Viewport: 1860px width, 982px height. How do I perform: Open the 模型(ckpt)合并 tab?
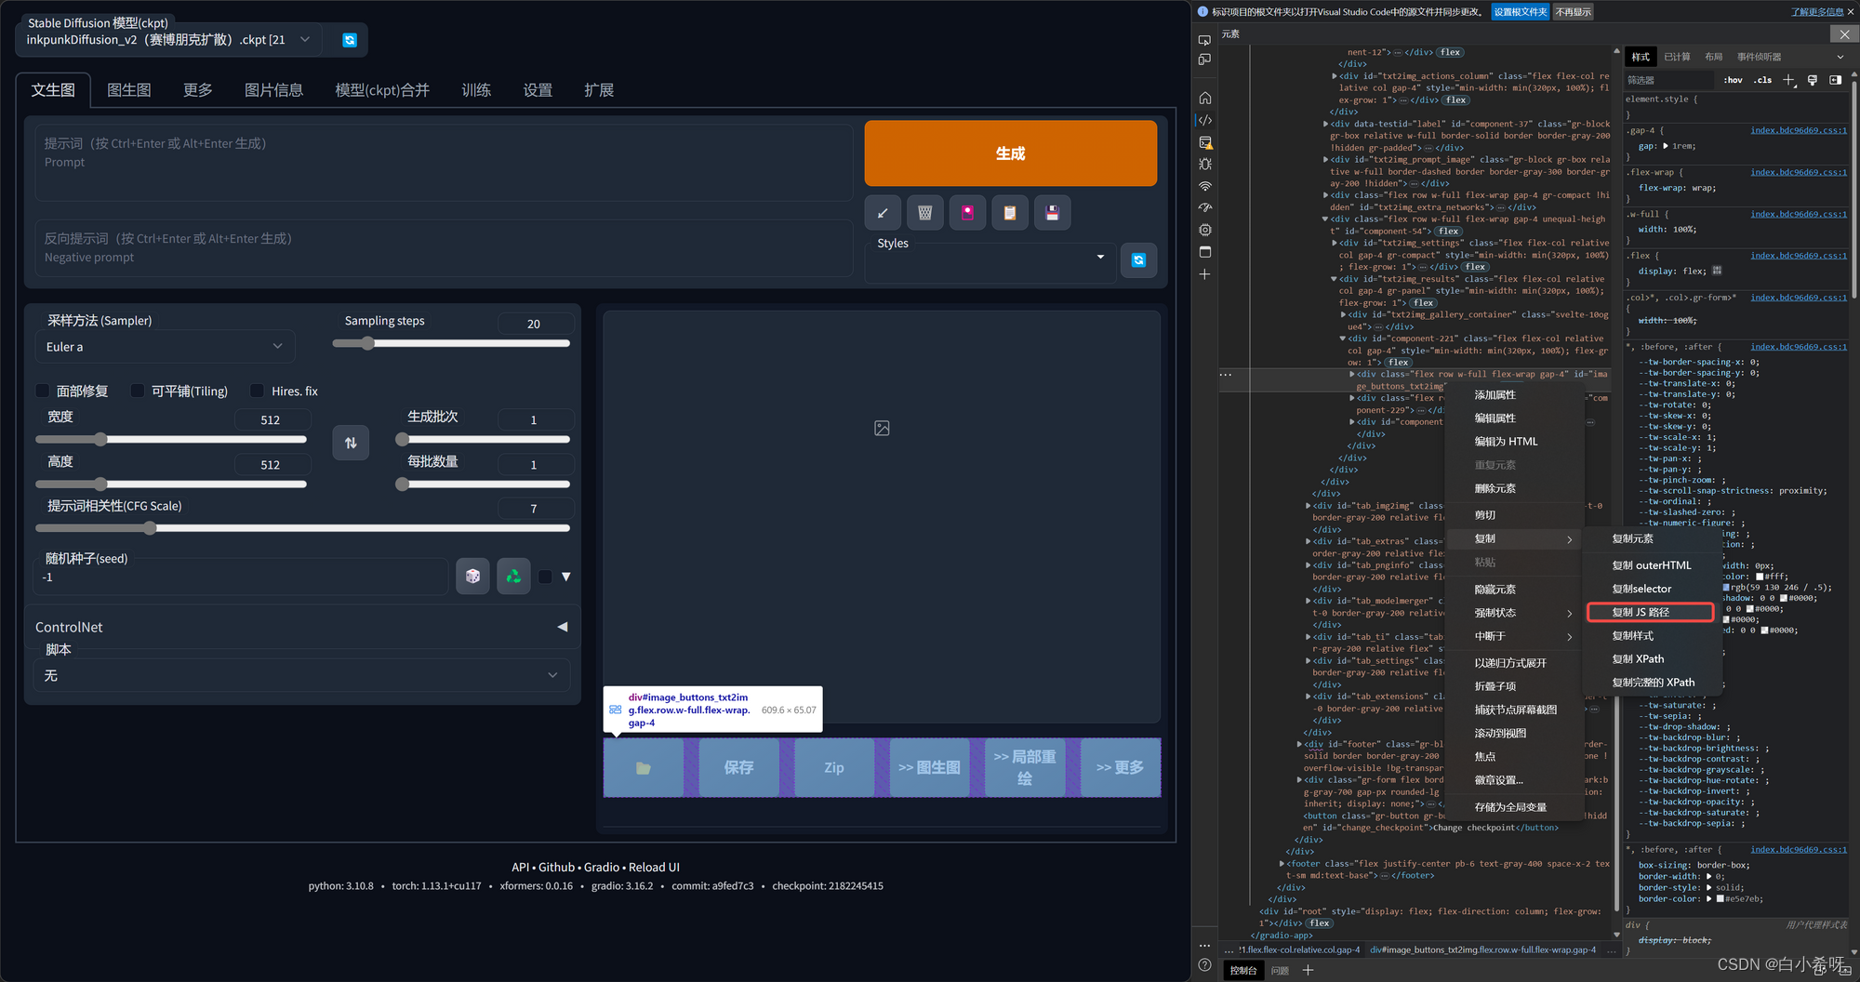(x=382, y=90)
